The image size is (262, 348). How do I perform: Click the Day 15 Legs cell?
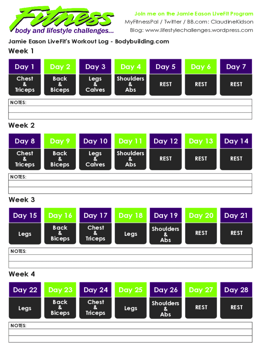point(24,234)
